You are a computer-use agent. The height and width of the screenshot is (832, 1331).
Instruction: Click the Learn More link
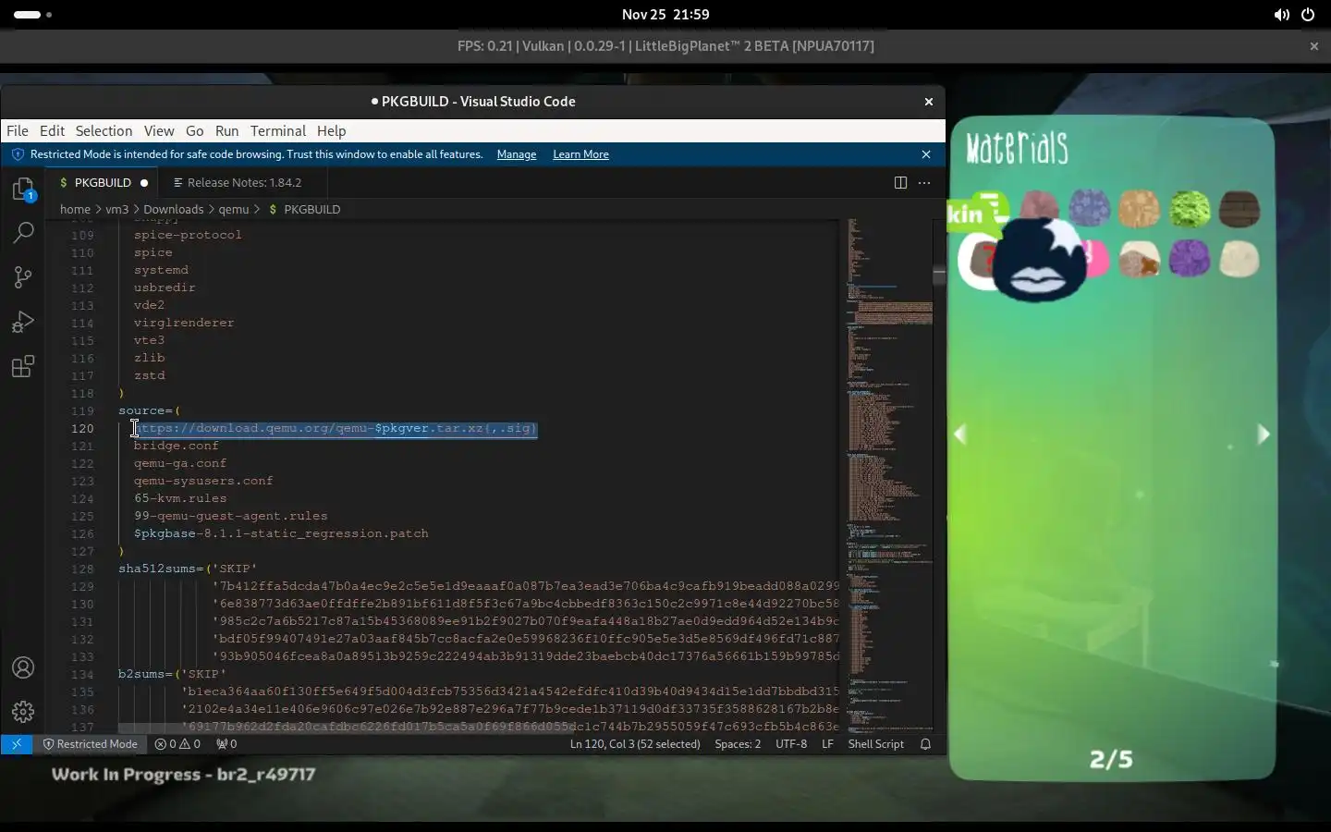(x=580, y=154)
